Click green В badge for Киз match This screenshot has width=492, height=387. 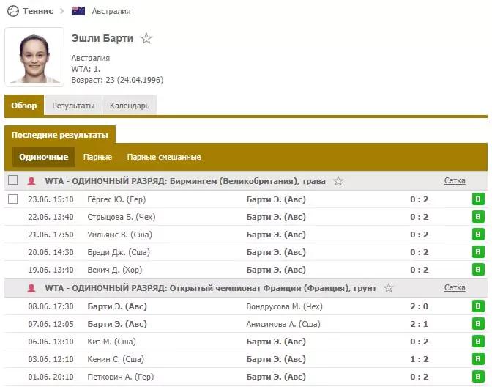point(478,342)
